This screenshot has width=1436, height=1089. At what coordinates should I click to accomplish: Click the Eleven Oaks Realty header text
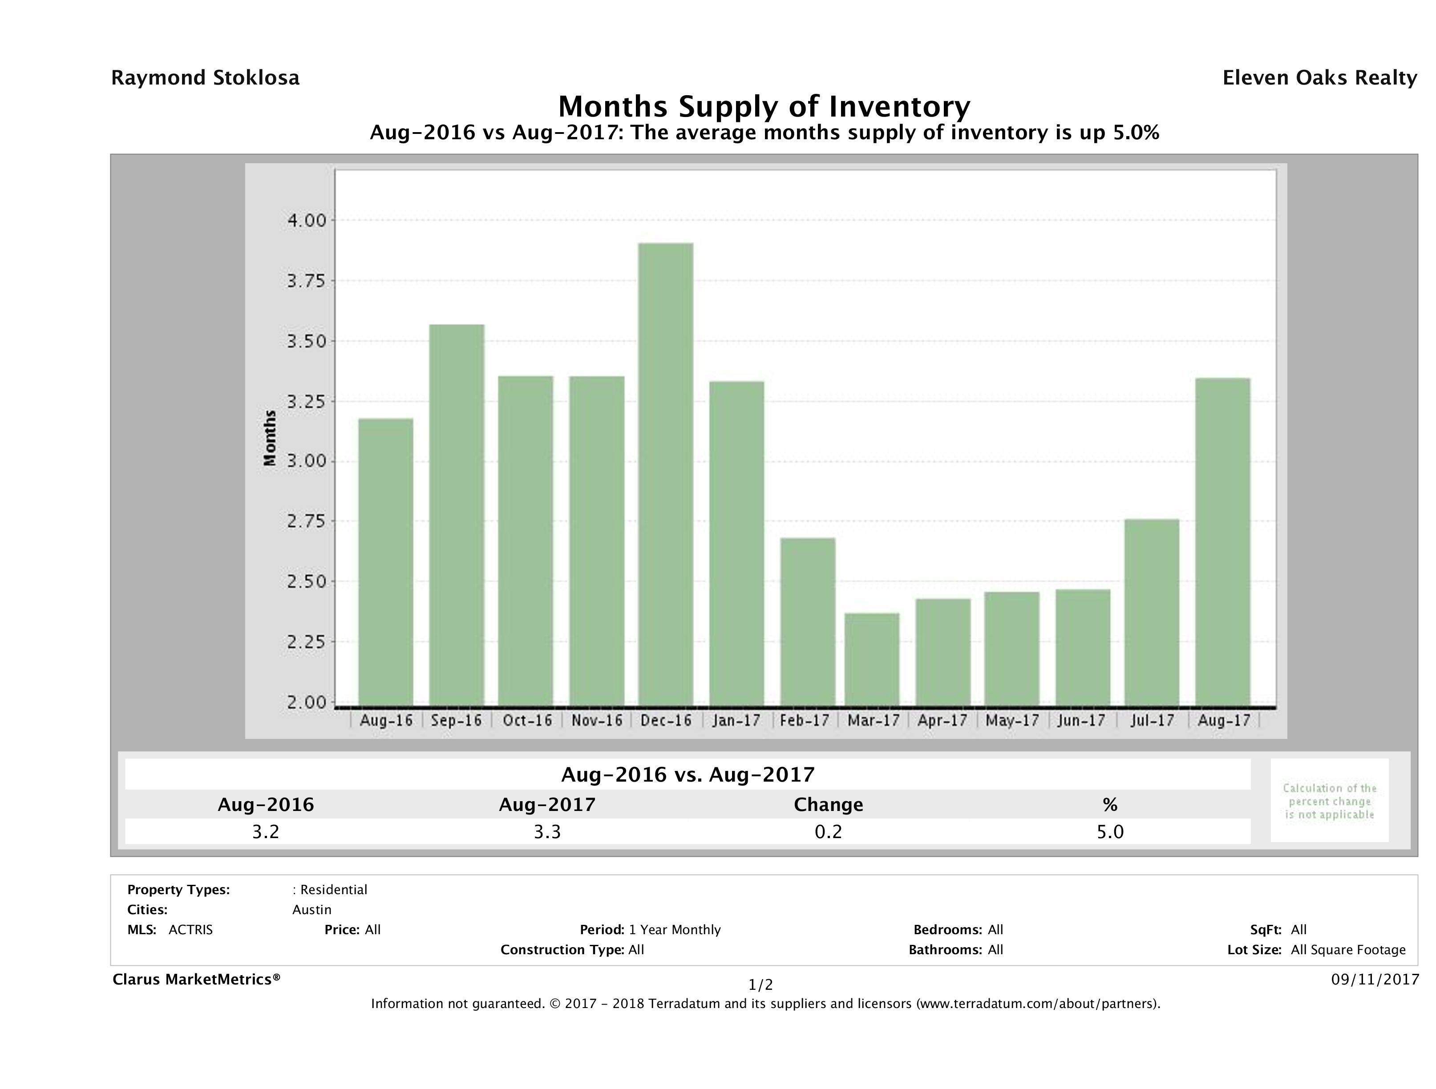click(x=1319, y=78)
